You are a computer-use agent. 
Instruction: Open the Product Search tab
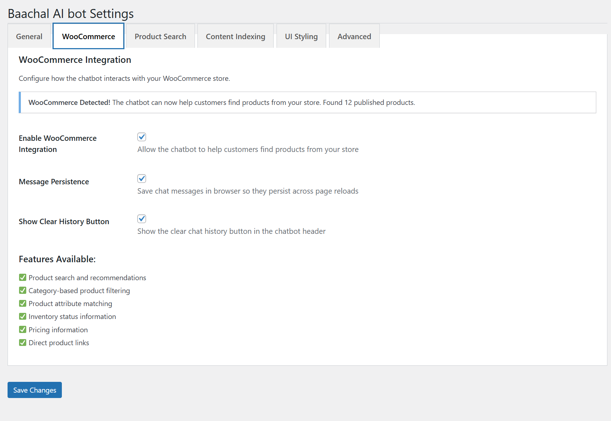click(x=160, y=36)
